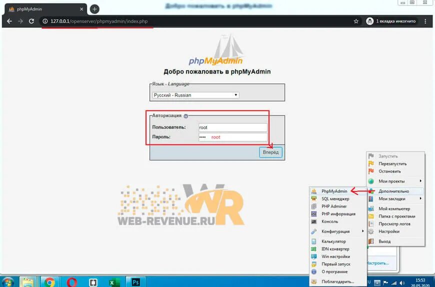Reload the page with refresh icon
This screenshot has width=435, height=287.
(x=31, y=21)
